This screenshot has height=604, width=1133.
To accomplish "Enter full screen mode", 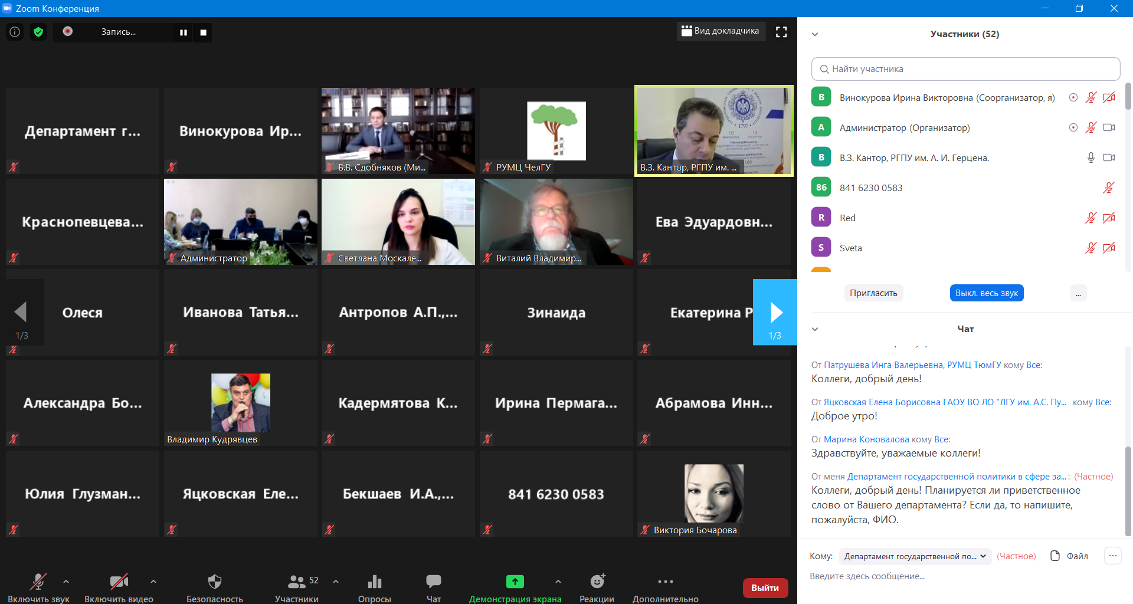I will [x=781, y=32].
